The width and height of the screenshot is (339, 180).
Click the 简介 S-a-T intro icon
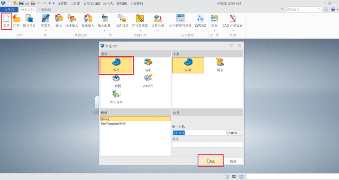[214, 21]
